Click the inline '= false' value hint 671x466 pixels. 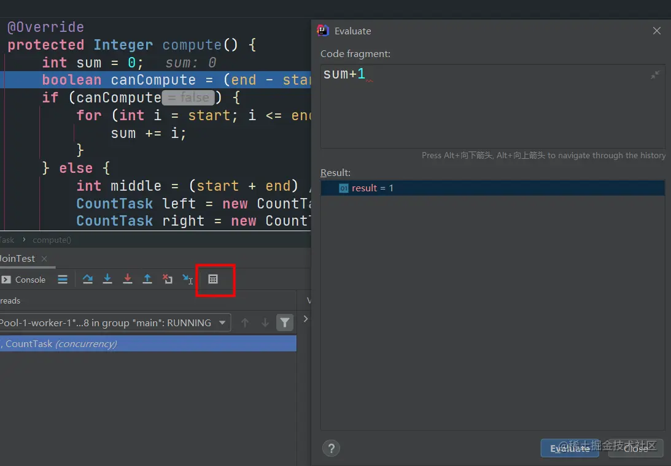point(188,98)
